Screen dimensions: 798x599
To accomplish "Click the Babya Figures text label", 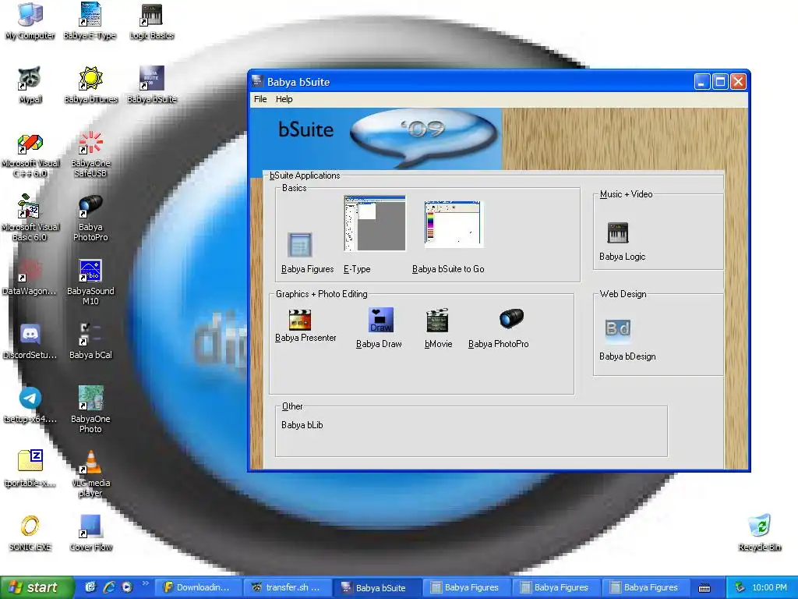I will pyautogui.click(x=307, y=269).
